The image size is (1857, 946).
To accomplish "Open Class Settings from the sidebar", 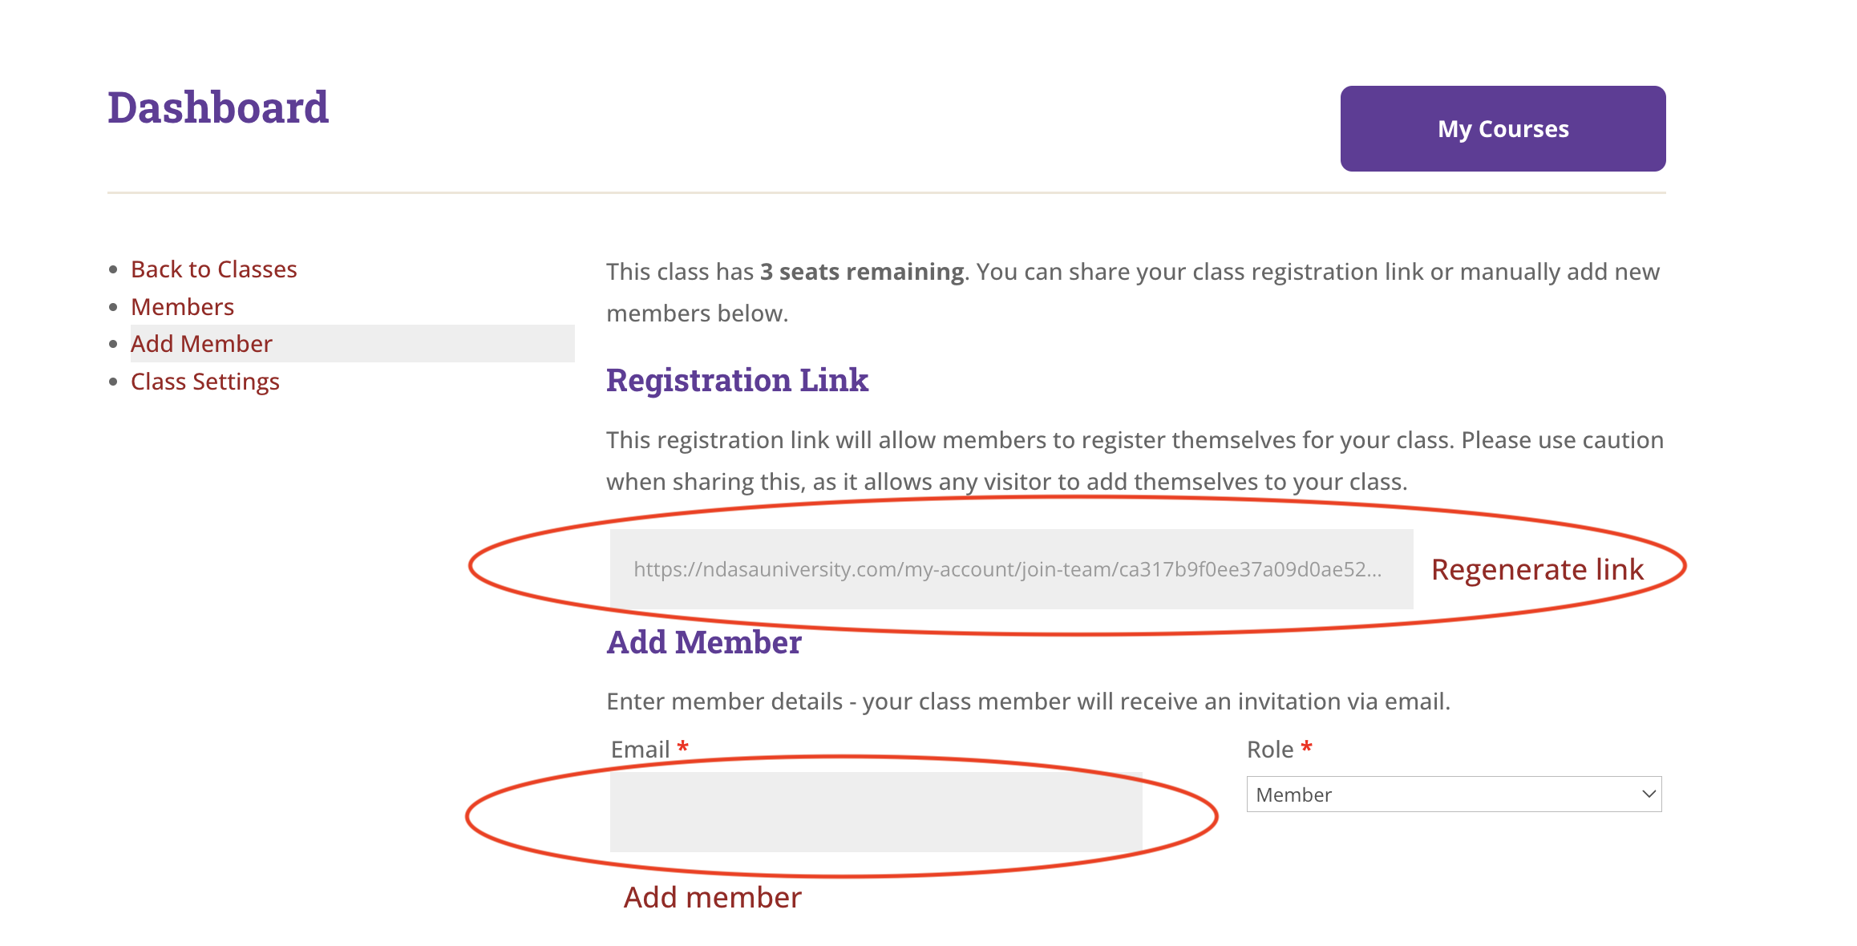I will pos(204,382).
